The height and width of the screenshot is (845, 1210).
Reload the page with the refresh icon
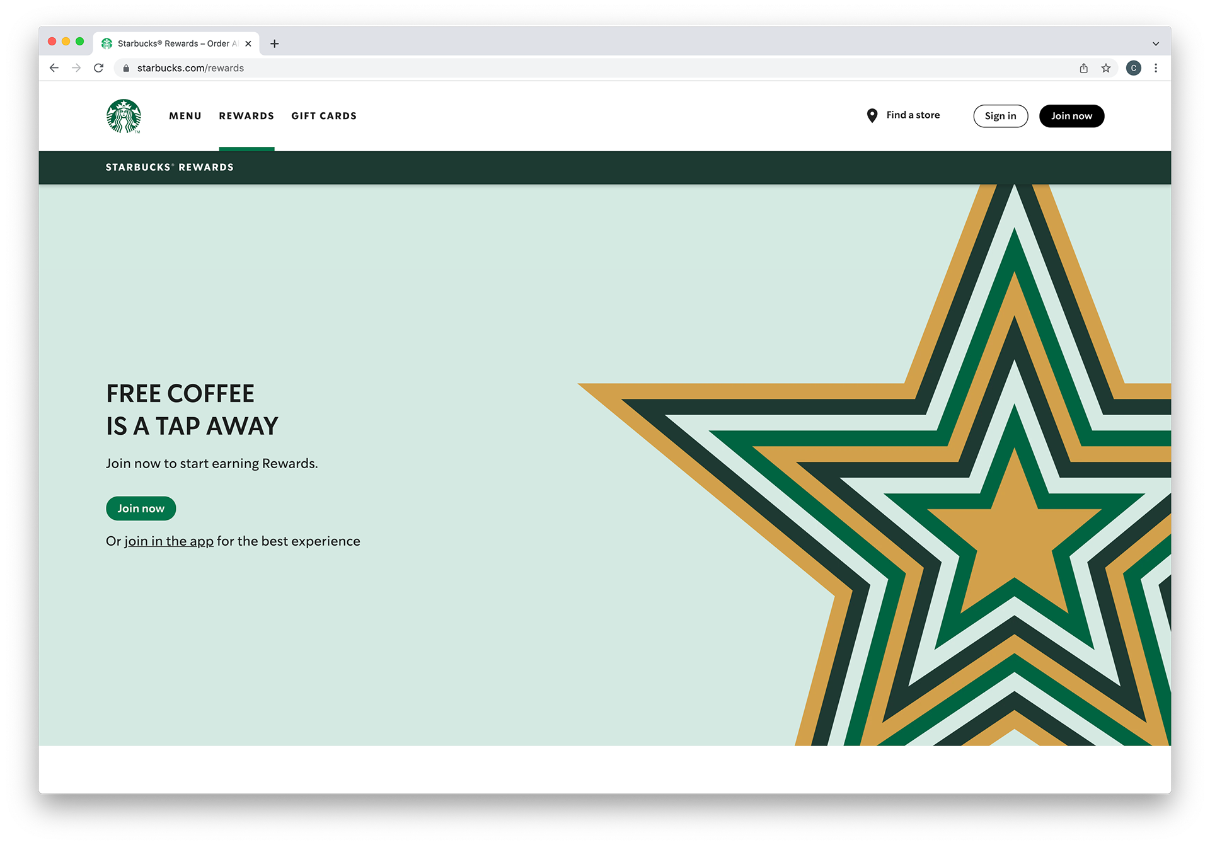[x=99, y=68]
